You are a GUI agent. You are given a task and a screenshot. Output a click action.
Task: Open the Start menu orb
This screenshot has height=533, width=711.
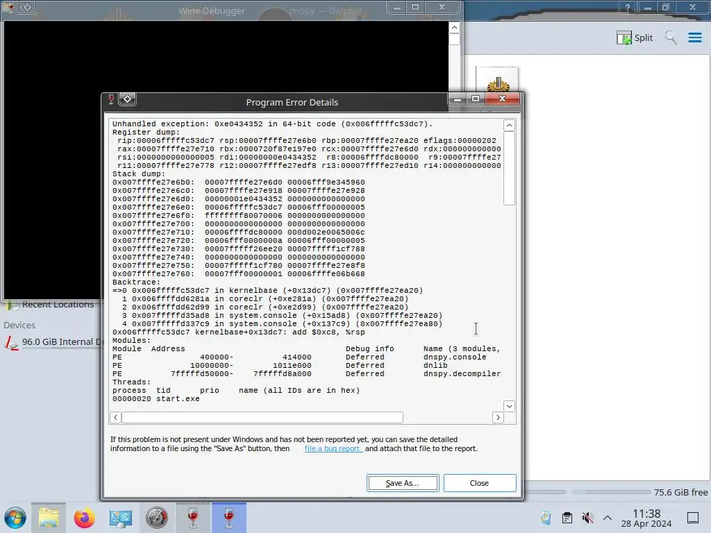15,518
